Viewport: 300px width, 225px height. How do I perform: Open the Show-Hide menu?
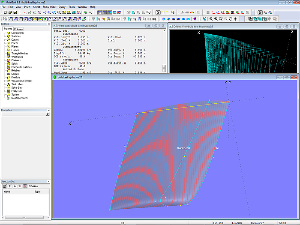click(48, 7)
